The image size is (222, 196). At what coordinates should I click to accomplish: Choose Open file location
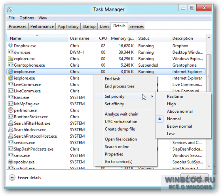[x=121, y=139]
